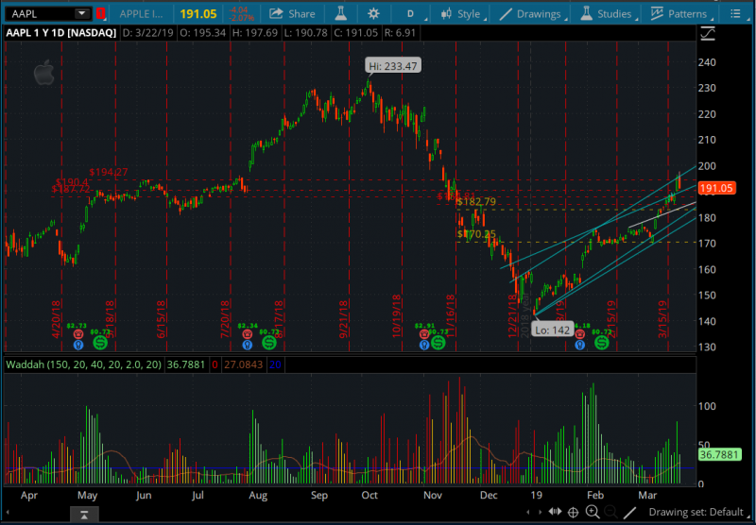Open the list menu at top right
Viewport: 756px width, 525px height.
[x=737, y=14]
